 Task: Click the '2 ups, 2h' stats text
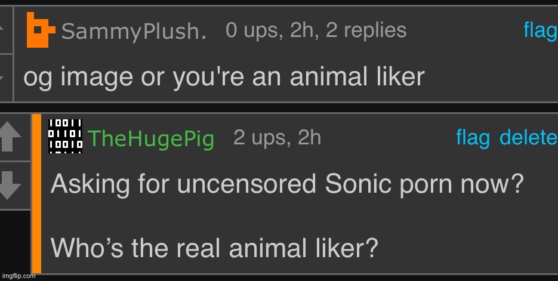click(277, 138)
